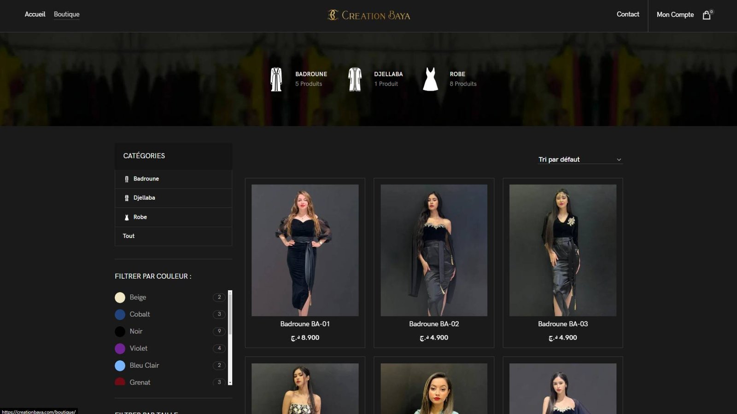Open the Contact page
The width and height of the screenshot is (737, 414).
tap(627, 14)
